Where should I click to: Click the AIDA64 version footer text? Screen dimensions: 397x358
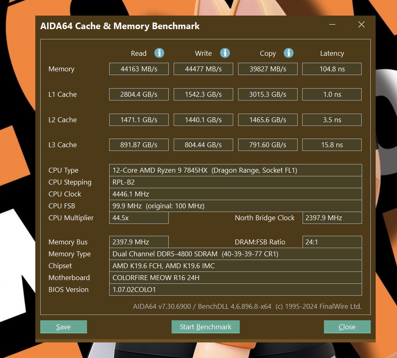[247, 306]
